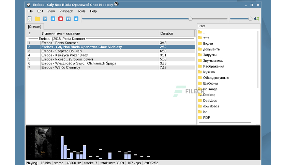Click the volume slider handle

click(x=250, y=19)
